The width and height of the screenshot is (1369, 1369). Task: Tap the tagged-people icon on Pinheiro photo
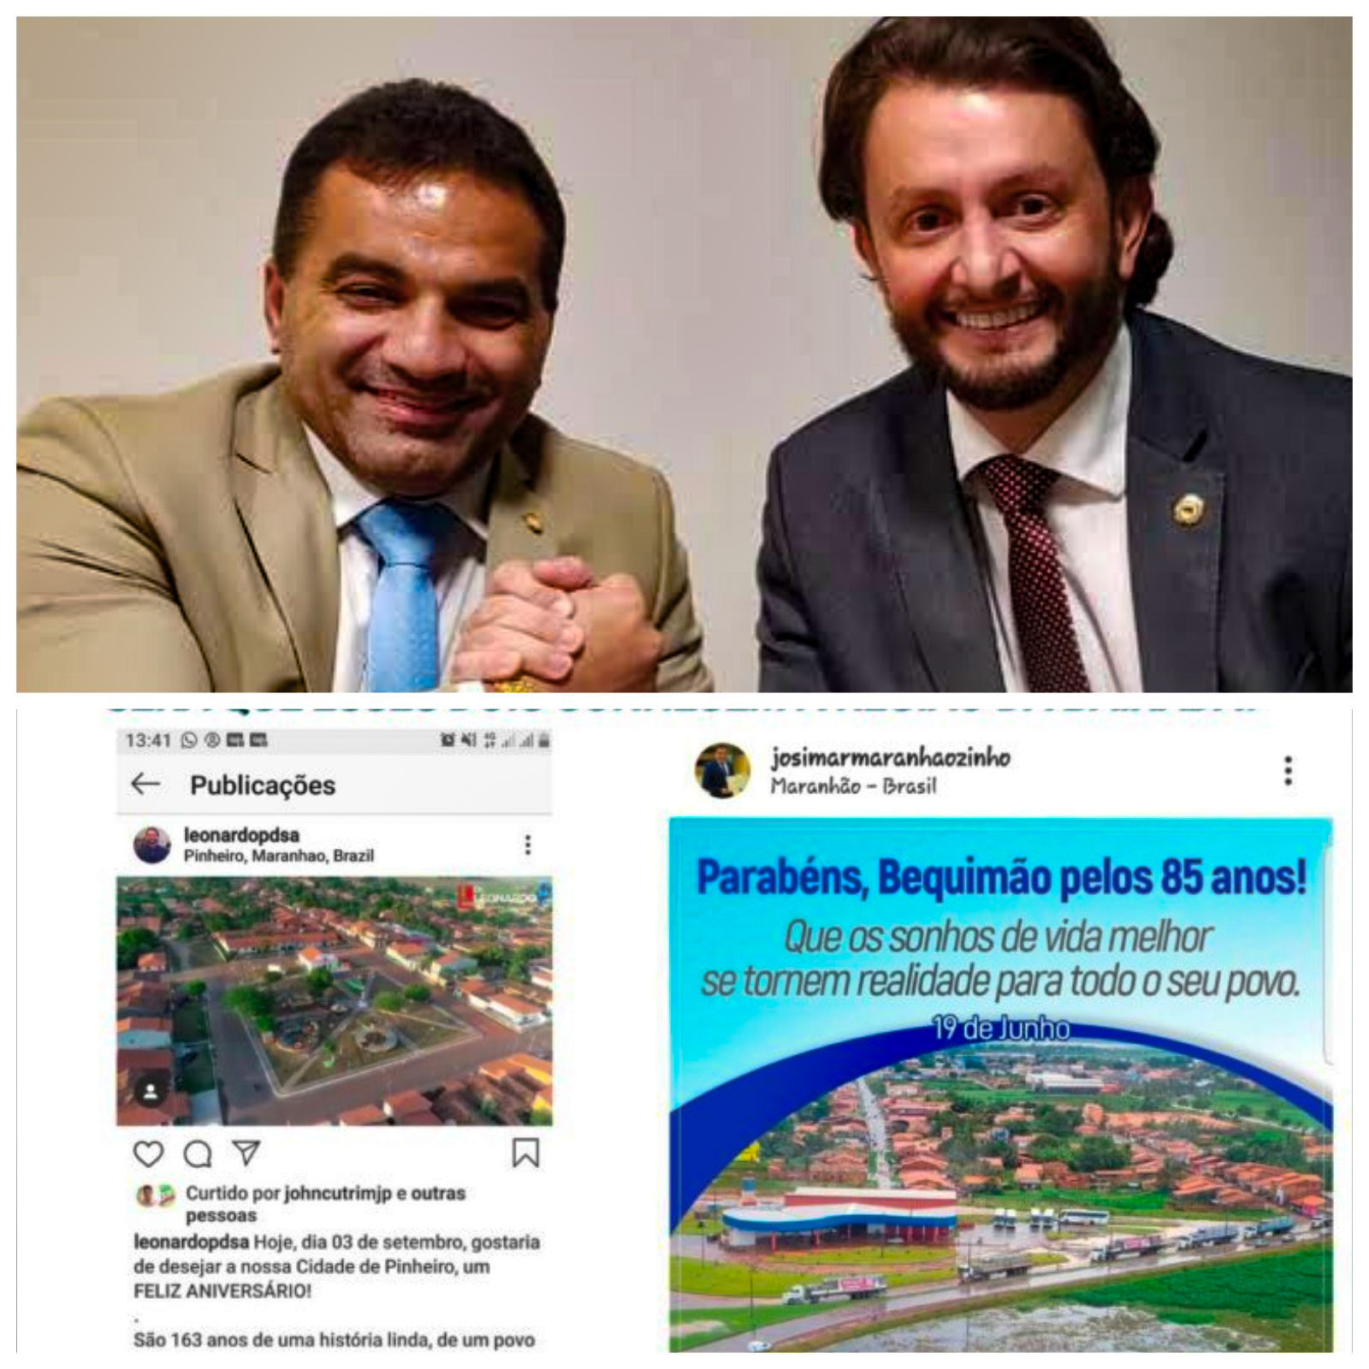[150, 1093]
